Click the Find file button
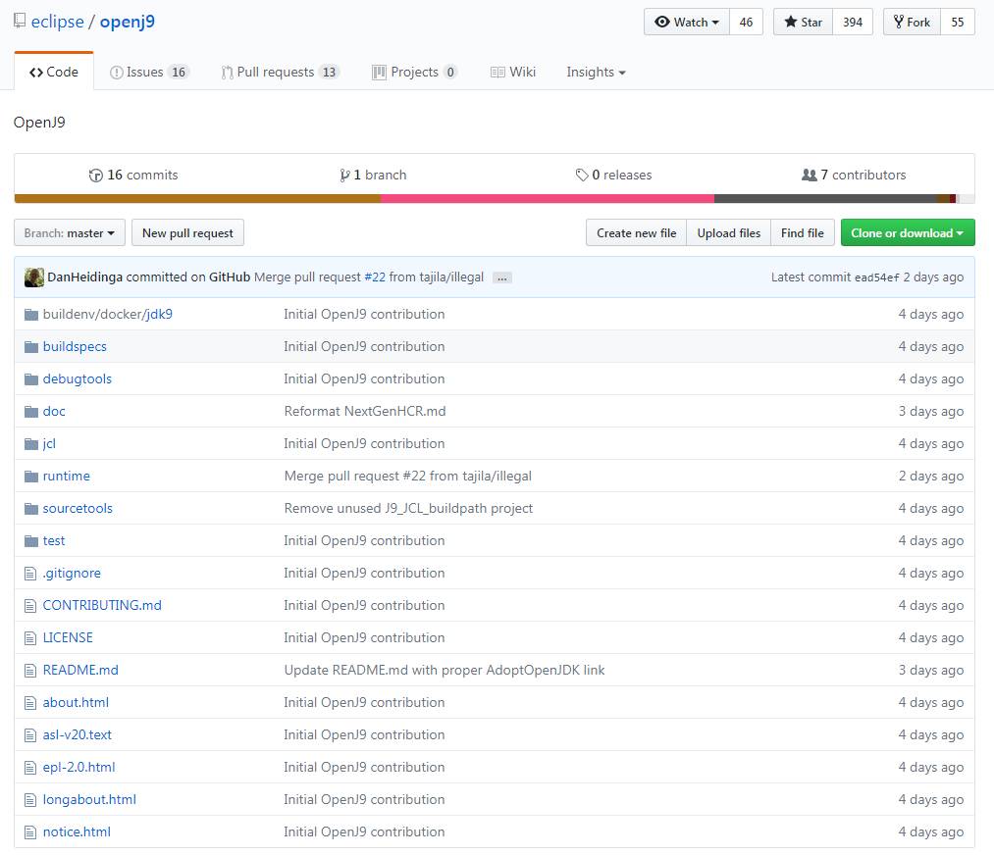The width and height of the screenshot is (994, 856). (802, 233)
